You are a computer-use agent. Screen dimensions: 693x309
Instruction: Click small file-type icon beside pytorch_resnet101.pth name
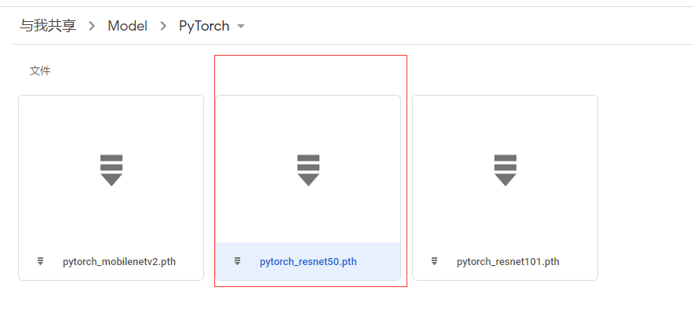click(x=434, y=261)
